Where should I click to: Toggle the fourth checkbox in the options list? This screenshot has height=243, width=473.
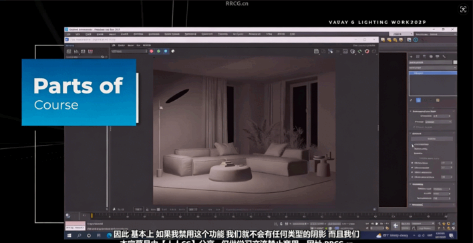click(412, 178)
